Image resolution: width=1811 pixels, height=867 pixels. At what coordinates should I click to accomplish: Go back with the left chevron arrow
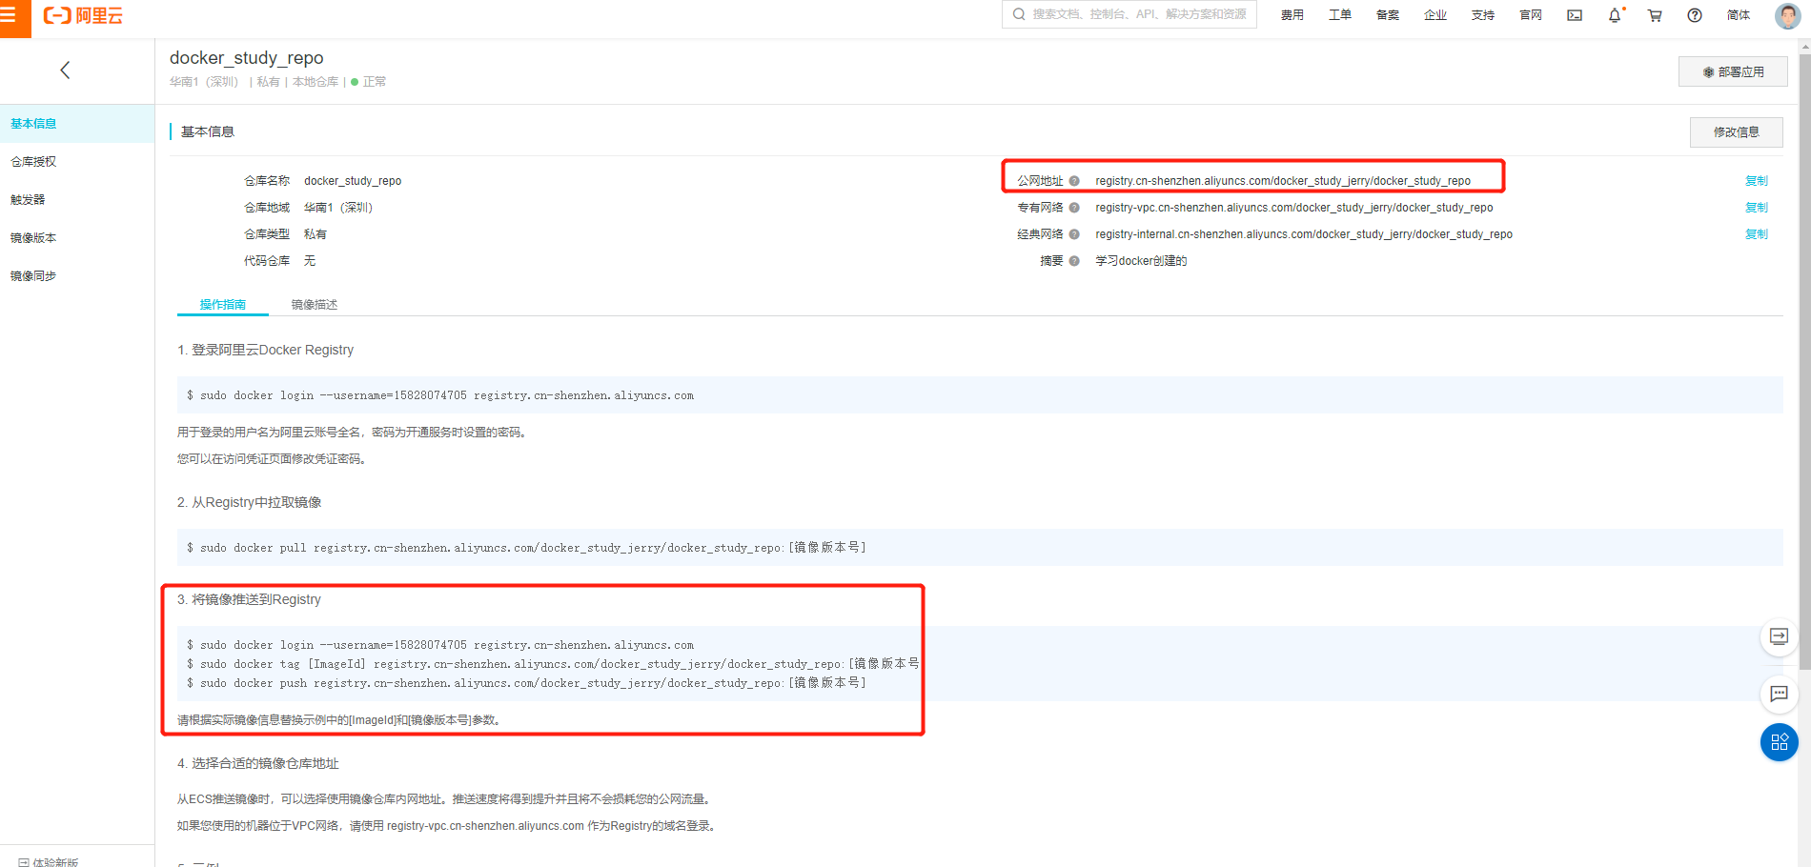point(65,70)
